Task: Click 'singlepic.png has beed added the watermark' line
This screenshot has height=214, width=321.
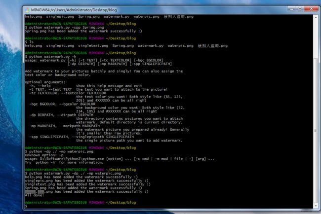Action: [x=86, y=181]
